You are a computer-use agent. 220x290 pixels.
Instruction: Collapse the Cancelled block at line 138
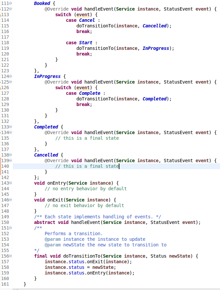point(11,155)
